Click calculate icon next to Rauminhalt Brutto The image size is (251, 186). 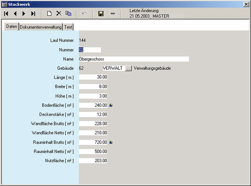[111, 142]
